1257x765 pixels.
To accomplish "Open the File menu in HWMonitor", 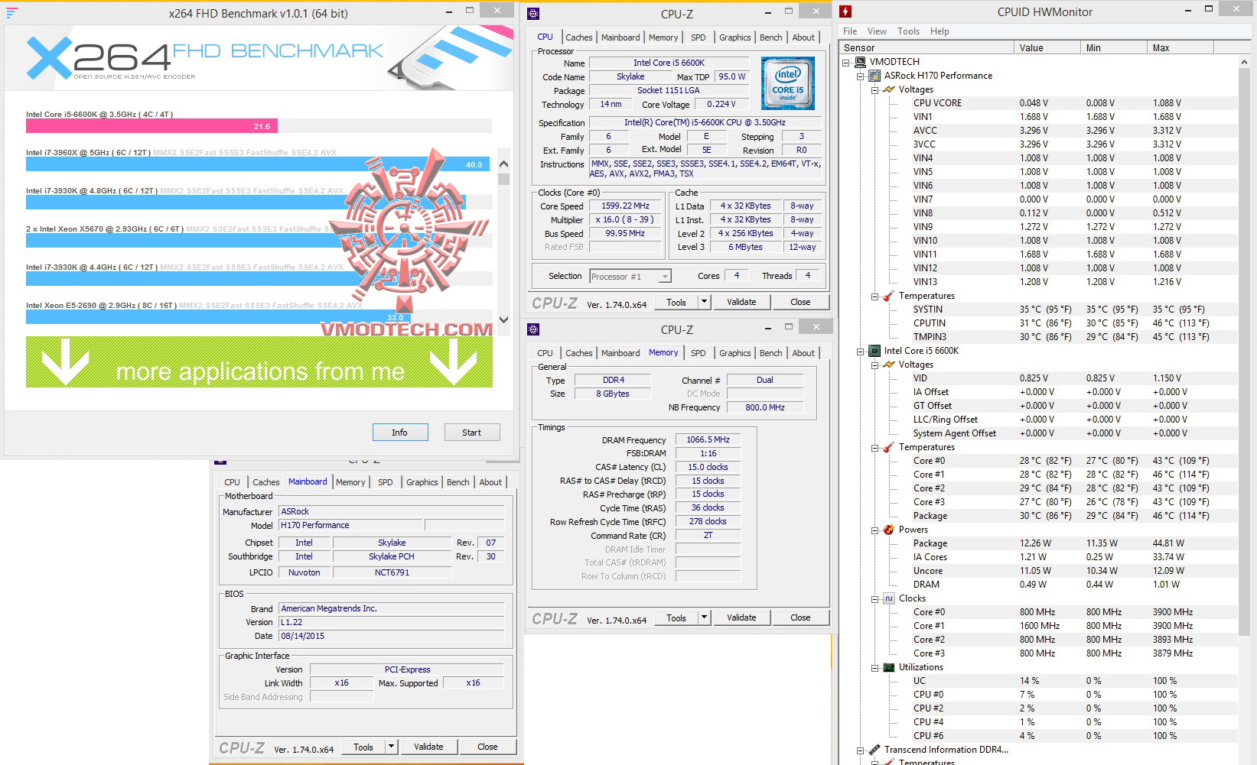I will click(x=850, y=31).
